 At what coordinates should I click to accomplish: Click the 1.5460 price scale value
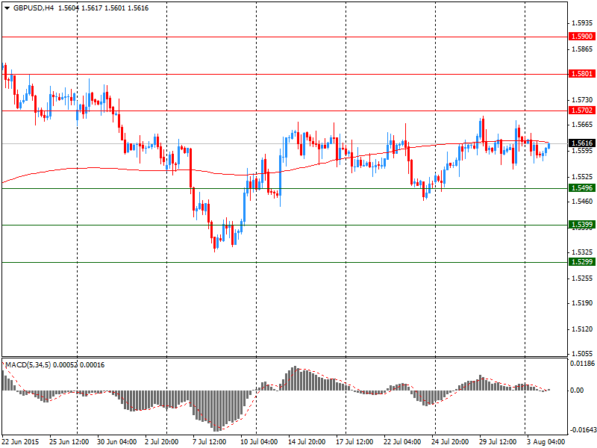point(582,202)
